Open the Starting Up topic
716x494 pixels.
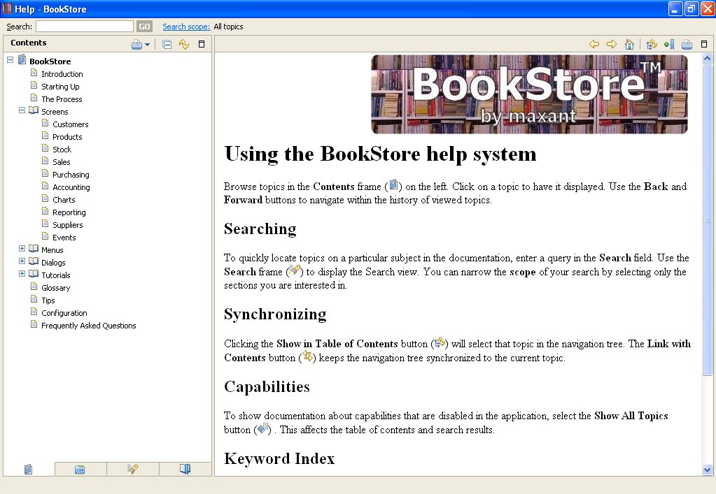point(60,87)
